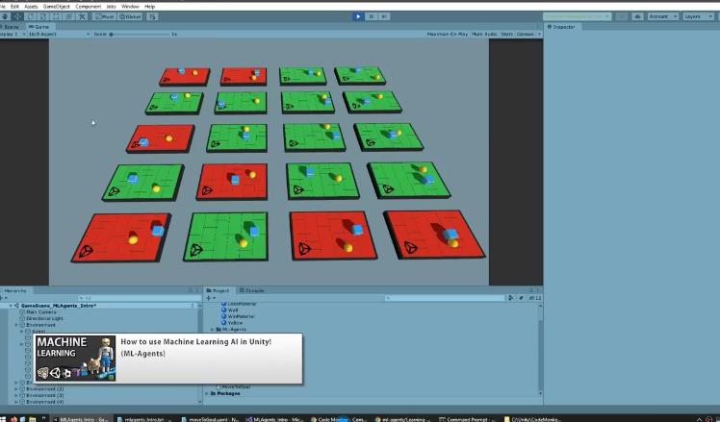
Task: Click the Pause button in toolbar
Action: point(372,16)
